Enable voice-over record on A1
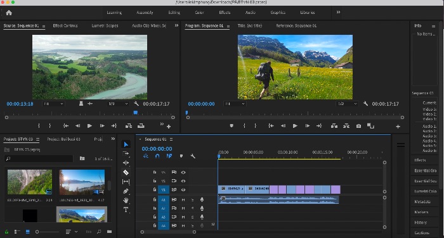The width and height of the screenshot is (444, 238). [x=202, y=200]
